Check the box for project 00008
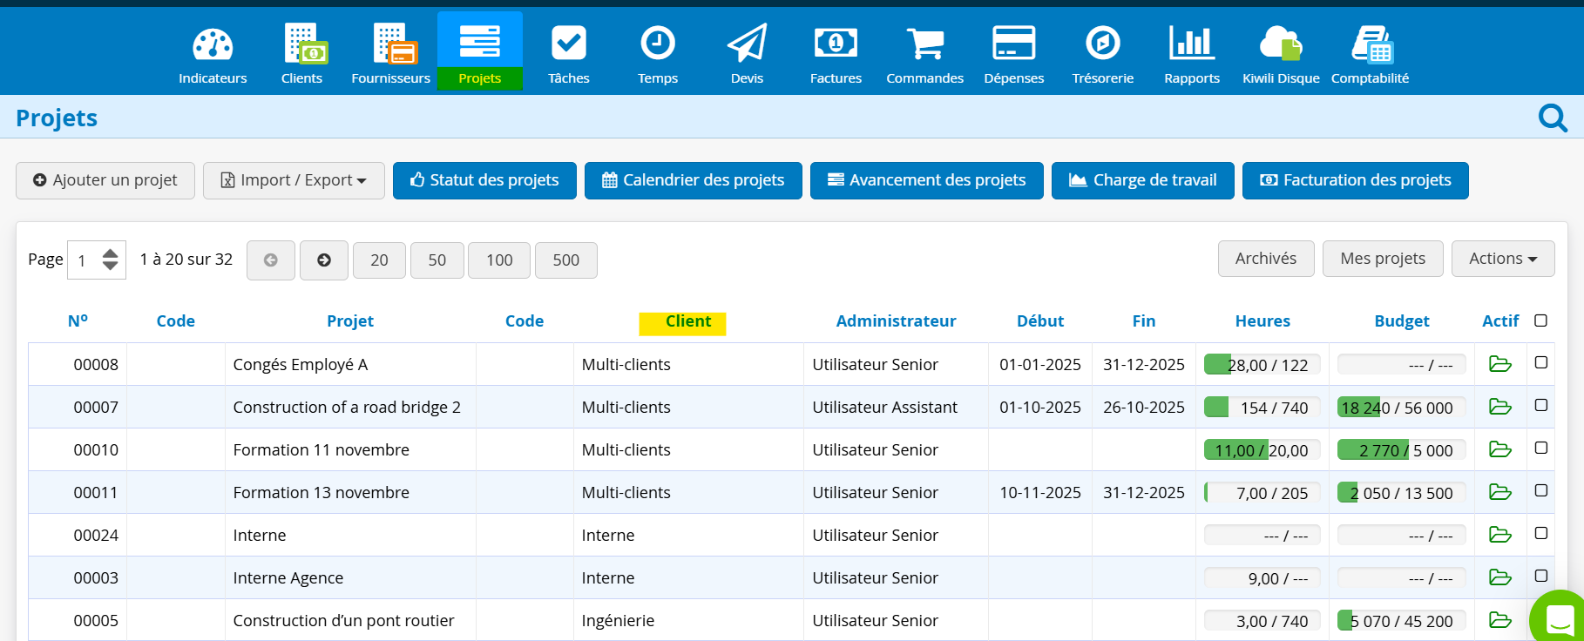Image resolution: width=1584 pixels, height=641 pixels. [1540, 362]
